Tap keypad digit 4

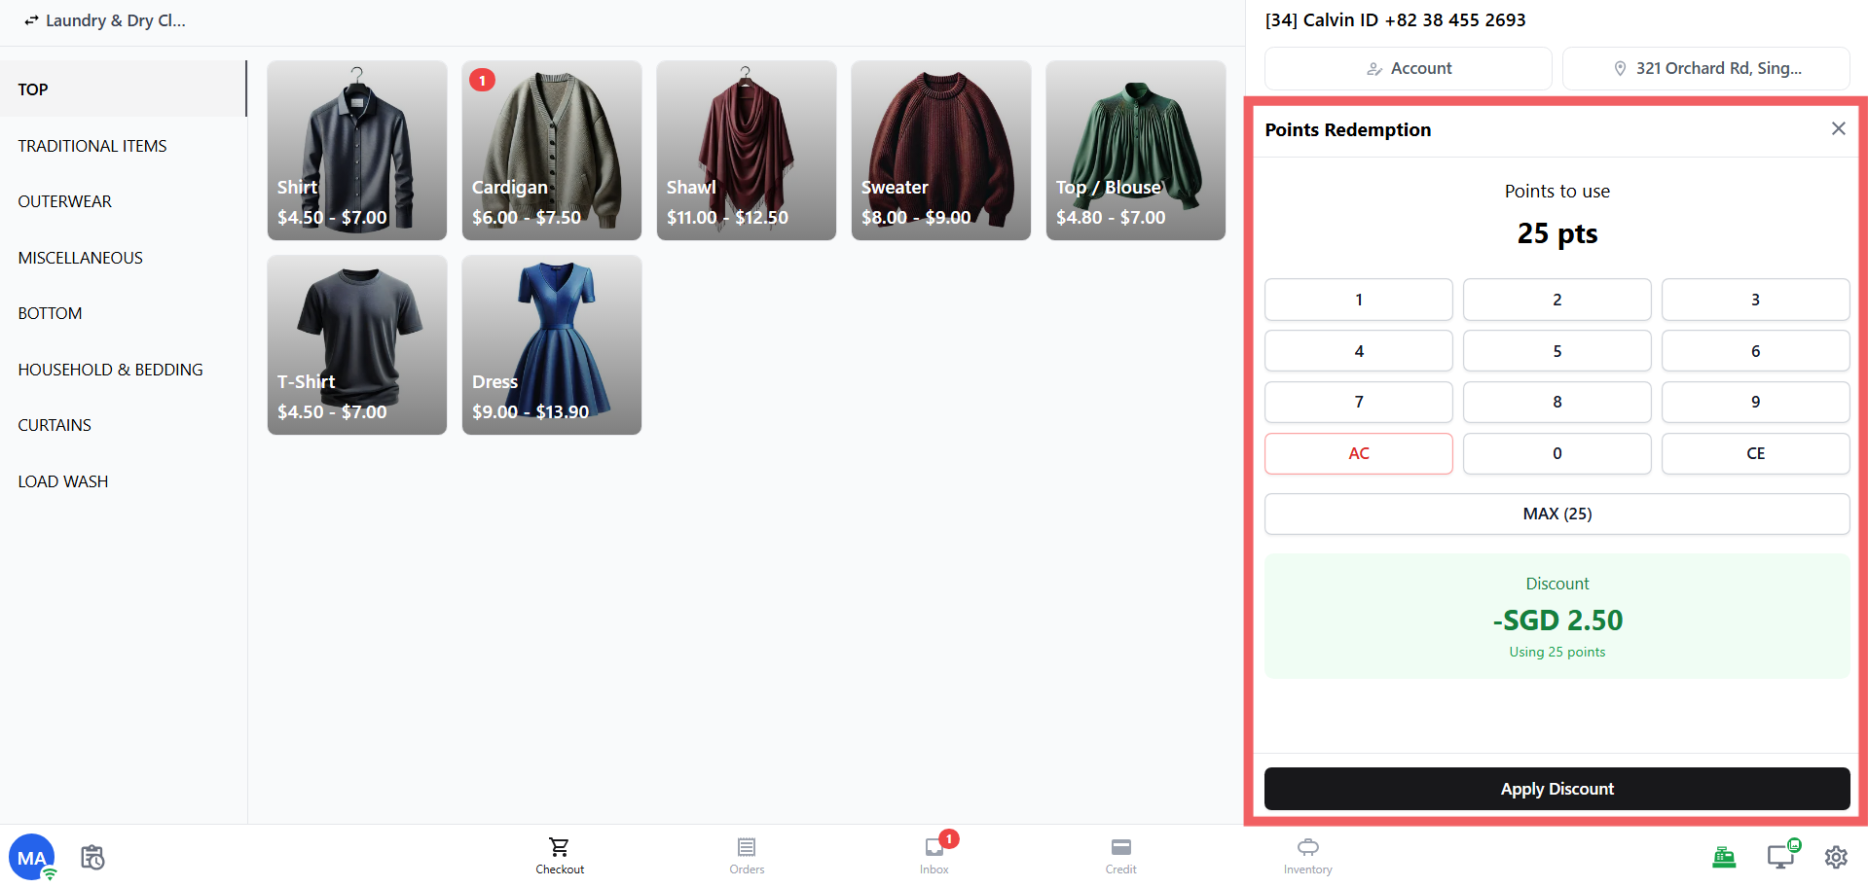(x=1359, y=351)
